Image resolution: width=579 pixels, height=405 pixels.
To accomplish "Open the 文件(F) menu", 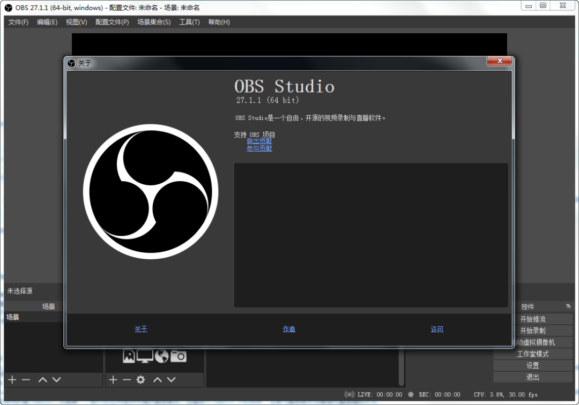I will [x=18, y=22].
